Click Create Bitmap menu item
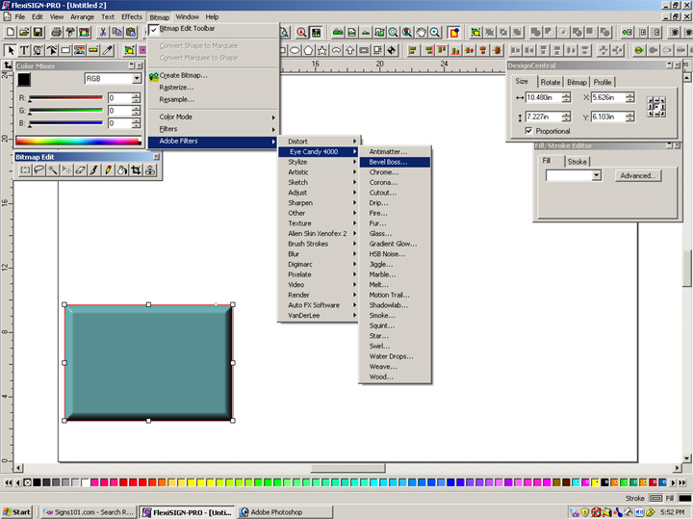 [213, 76]
